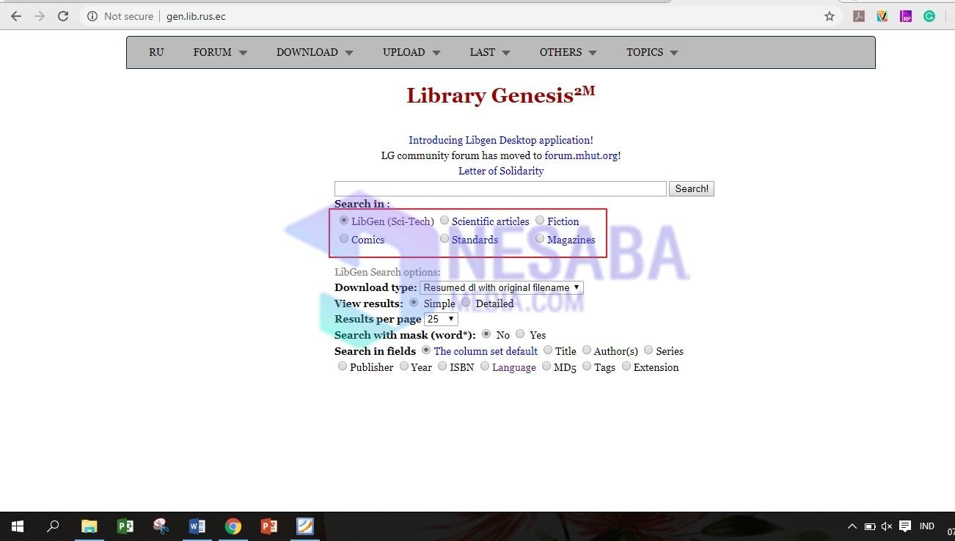Screen dimensions: 955x541
Task: Open Results per page dropdown
Action: [441, 320]
